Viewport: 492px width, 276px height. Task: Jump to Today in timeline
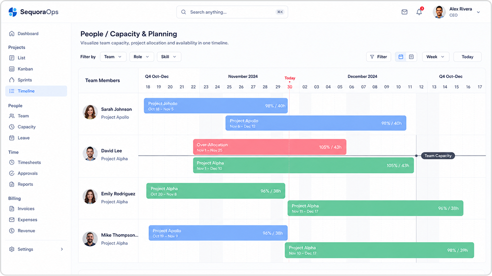point(467,57)
